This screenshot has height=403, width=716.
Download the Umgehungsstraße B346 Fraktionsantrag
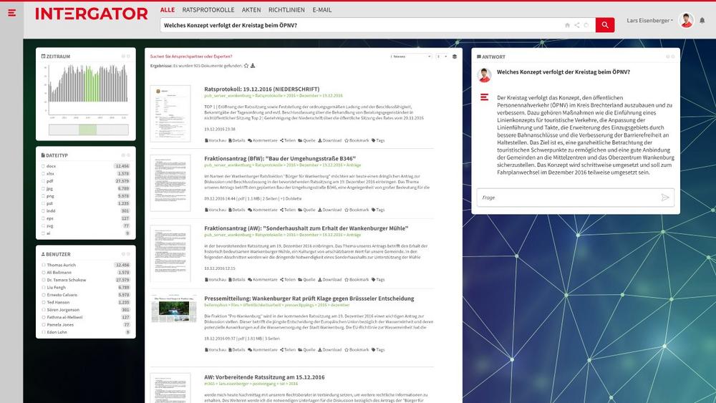pos(329,210)
